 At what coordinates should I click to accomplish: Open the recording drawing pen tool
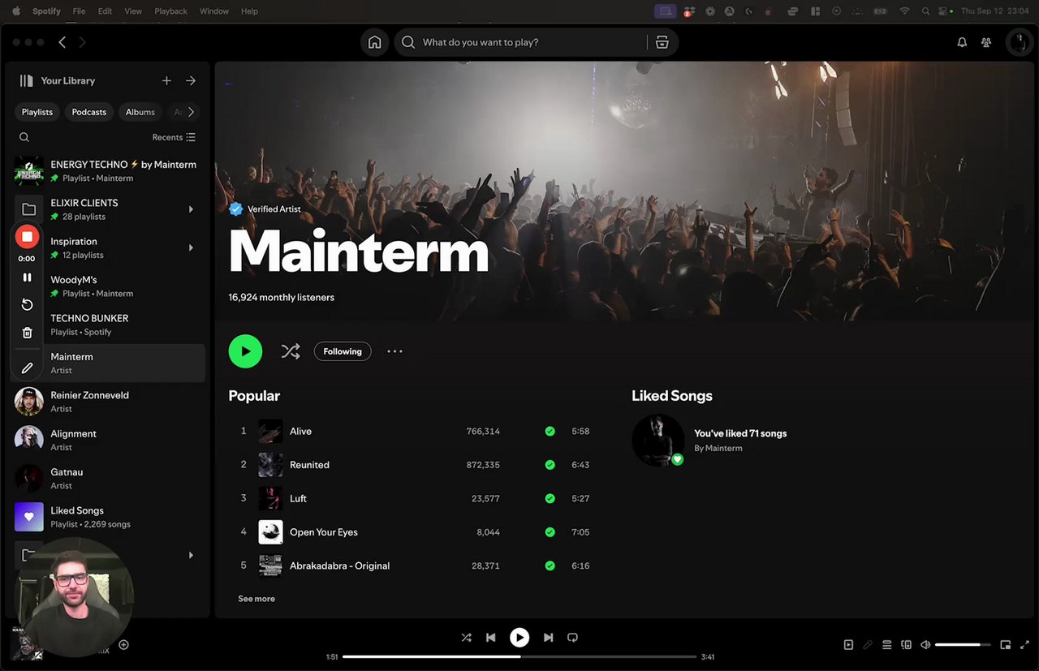coord(27,368)
